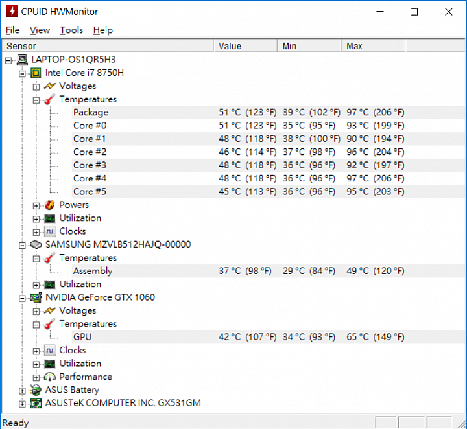Expand the GPU Utilization node

click(x=36, y=364)
